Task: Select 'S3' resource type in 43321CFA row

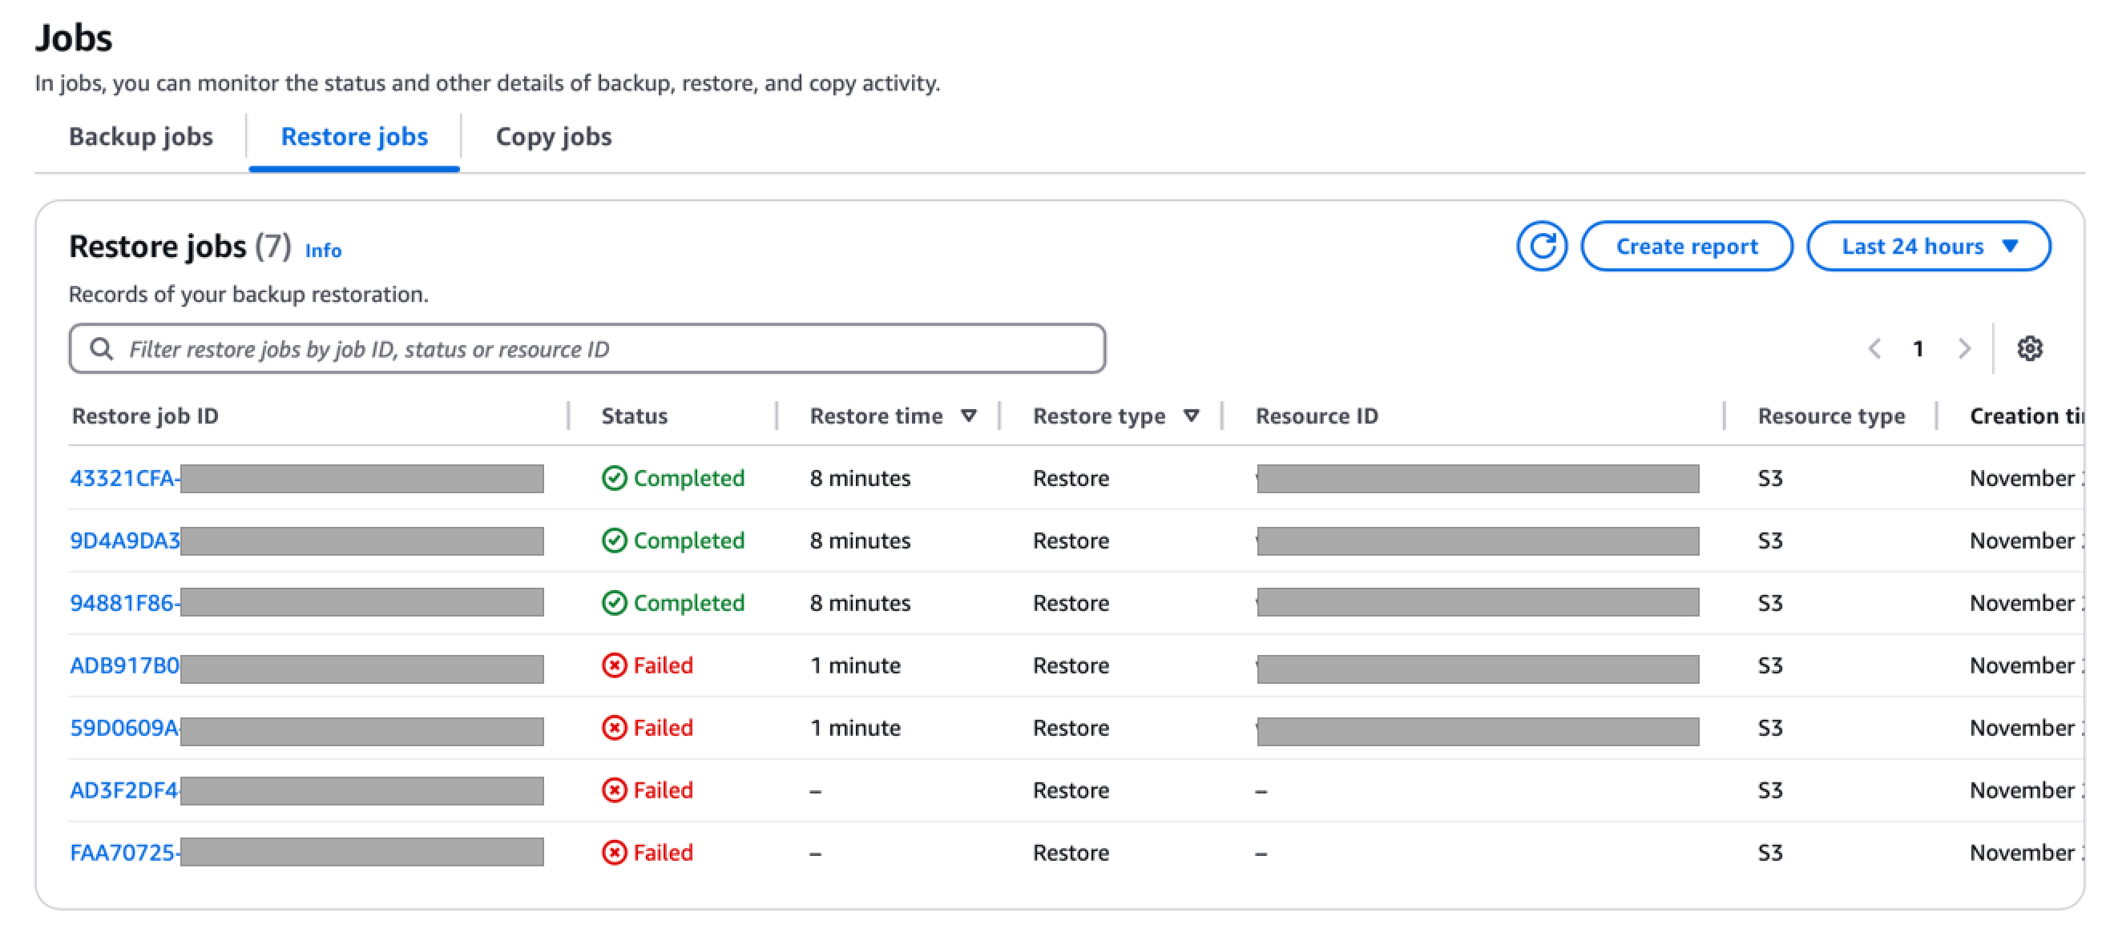Action: pyautogui.click(x=1770, y=478)
